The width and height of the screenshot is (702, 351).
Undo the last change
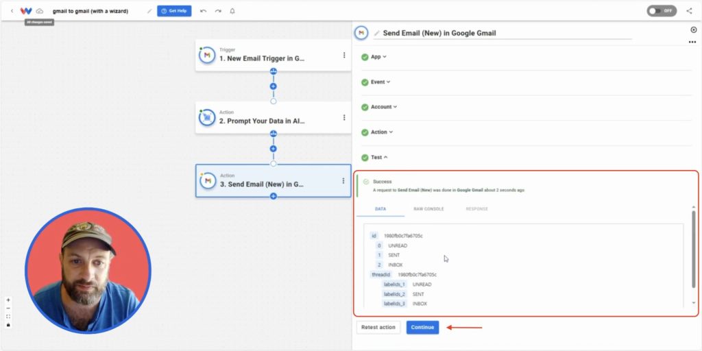click(203, 11)
